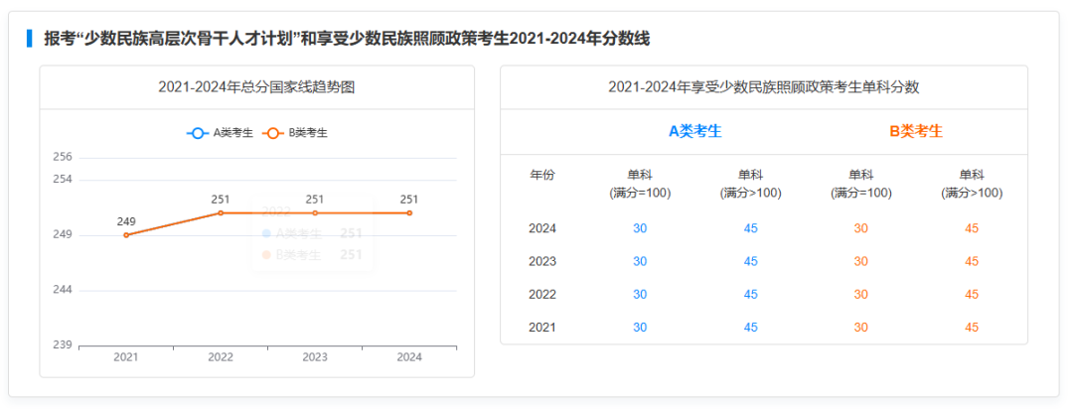The image size is (1073, 409).
Task: Select the 249 value label above 2021
Action: click(x=126, y=221)
